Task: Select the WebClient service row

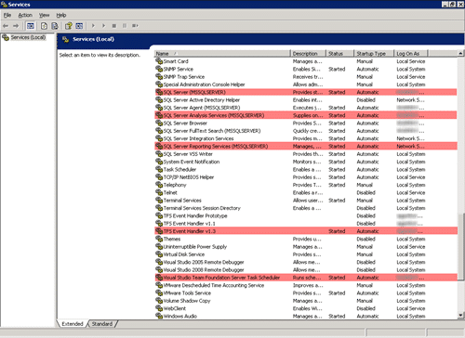Action: [x=306, y=308]
